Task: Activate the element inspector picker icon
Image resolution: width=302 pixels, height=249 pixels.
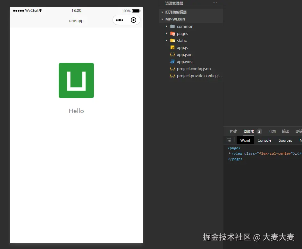Action: click(x=229, y=140)
